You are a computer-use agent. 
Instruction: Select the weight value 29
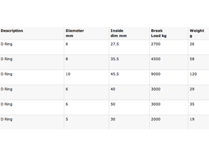pyautogui.click(x=192, y=89)
